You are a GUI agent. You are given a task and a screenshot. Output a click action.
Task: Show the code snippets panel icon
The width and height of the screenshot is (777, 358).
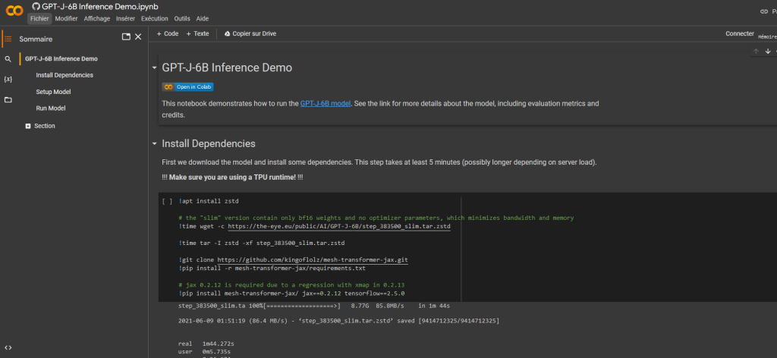(8, 347)
